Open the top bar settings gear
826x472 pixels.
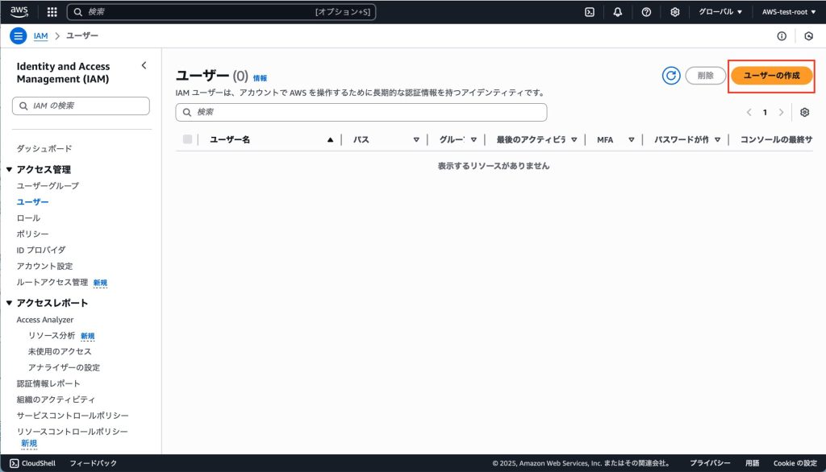674,11
